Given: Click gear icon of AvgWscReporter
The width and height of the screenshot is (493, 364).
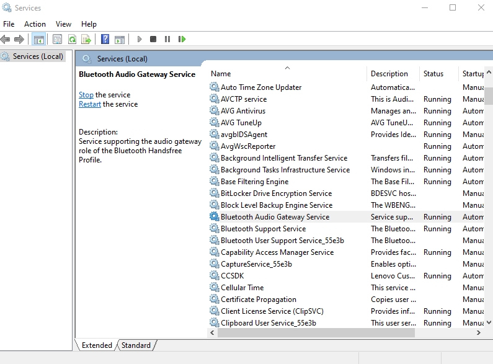Looking at the screenshot, I should click(x=214, y=146).
